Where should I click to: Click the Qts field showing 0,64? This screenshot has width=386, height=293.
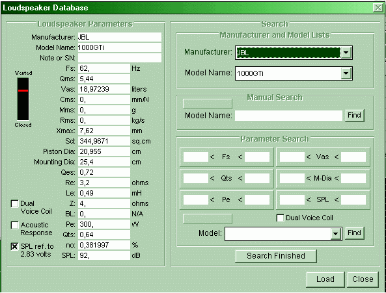[104, 235]
